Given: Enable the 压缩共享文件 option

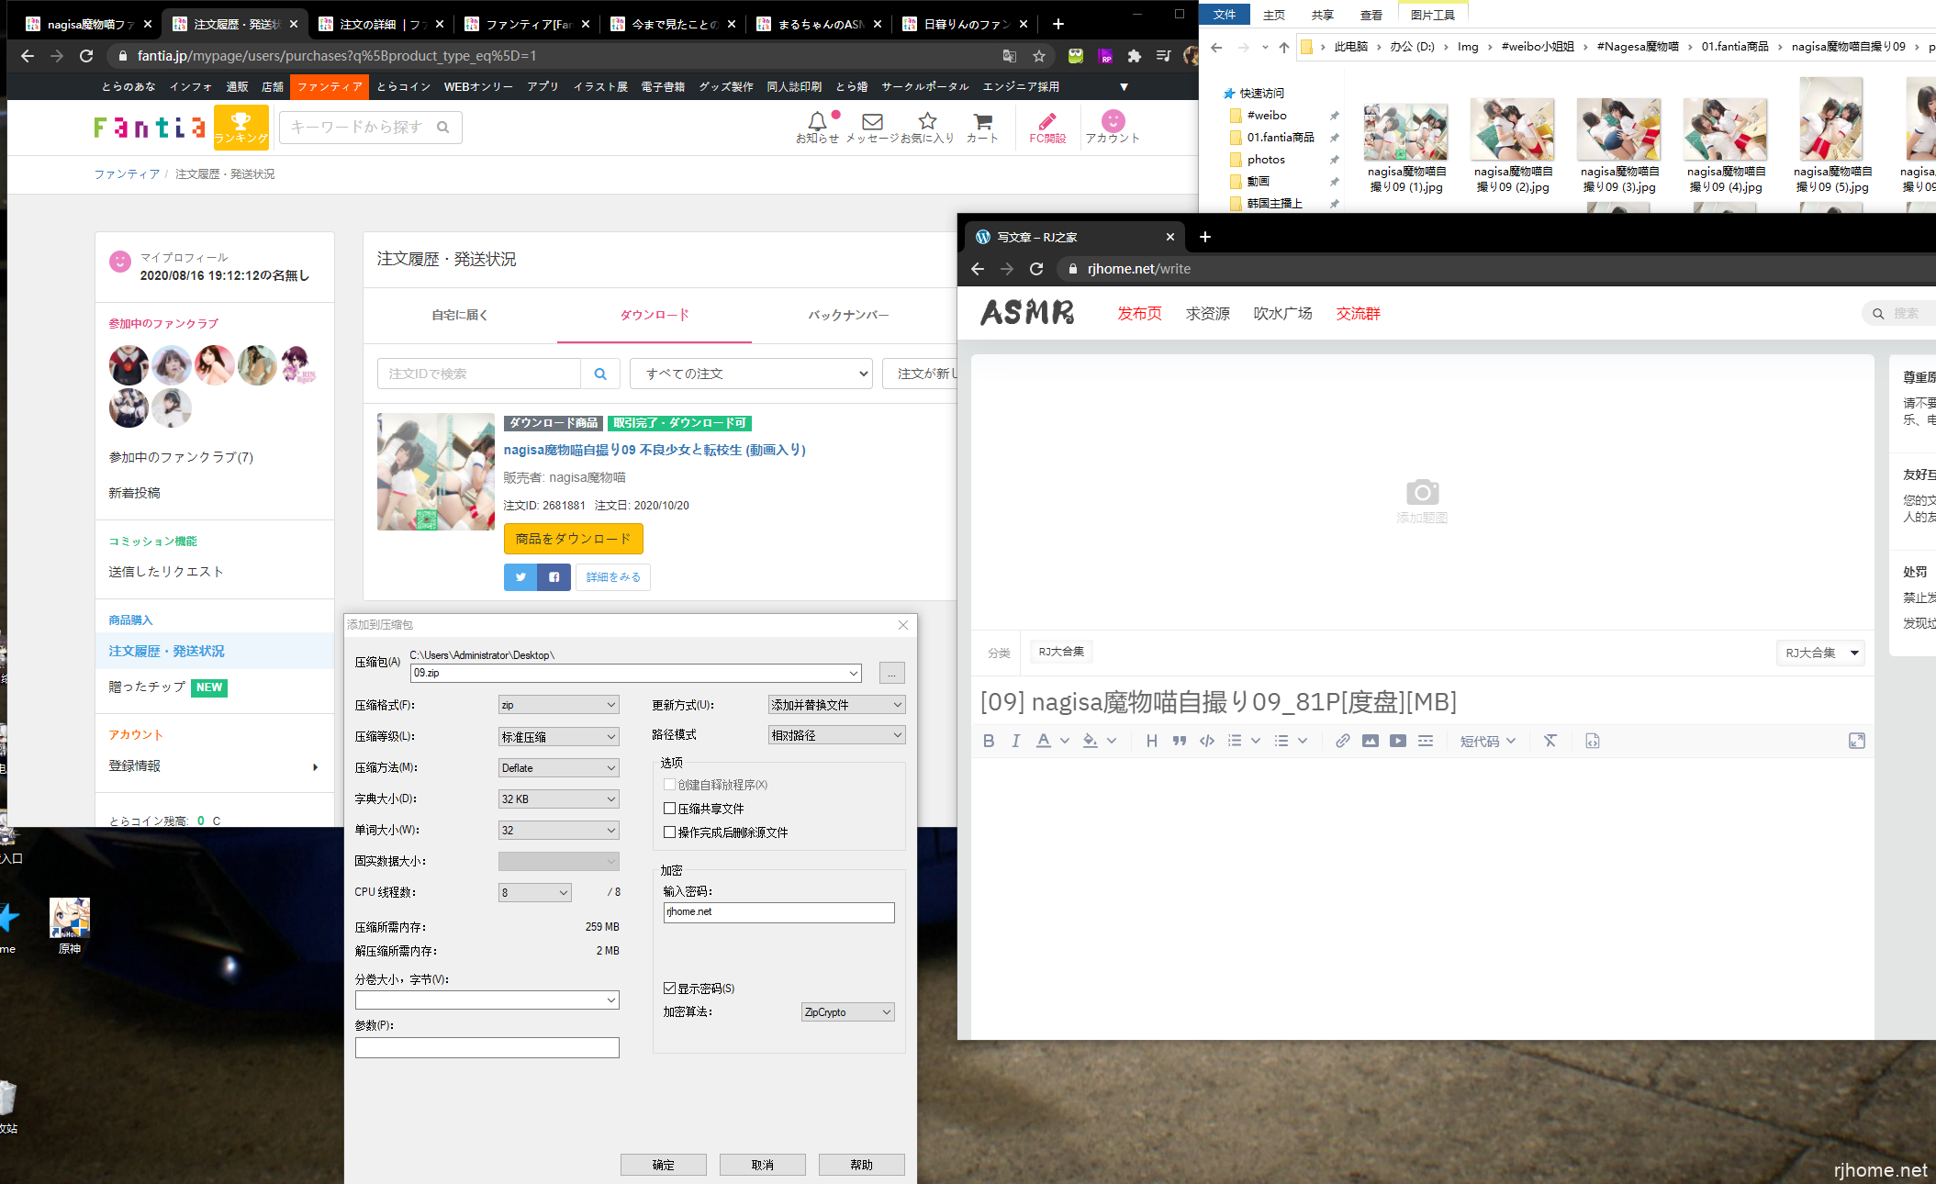Looking at the screenshot, I should coord(671,808).
